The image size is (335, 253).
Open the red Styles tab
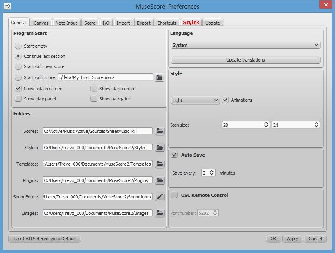tap(191, 22)
